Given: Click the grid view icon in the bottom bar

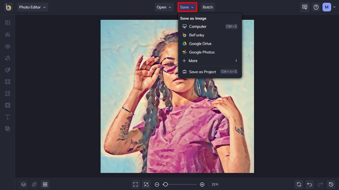Looking at the screenshot, I should (x=45, y=184).
